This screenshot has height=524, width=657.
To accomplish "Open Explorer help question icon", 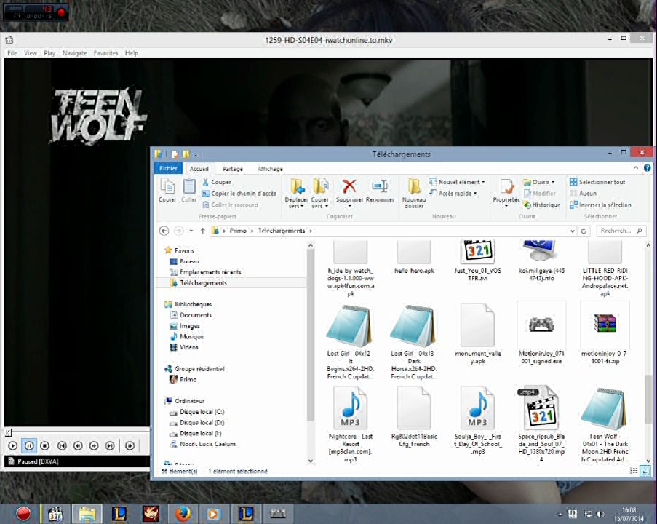I will click(x=648, y=167).
